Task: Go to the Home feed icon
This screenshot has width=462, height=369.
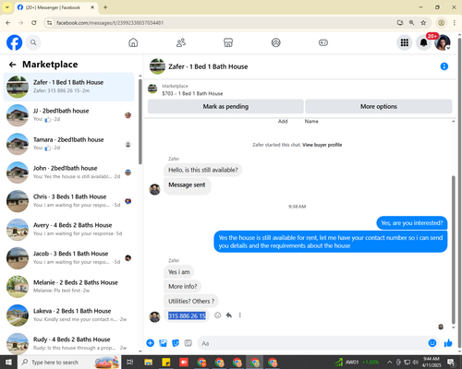Action: click(x=133, y=42)
